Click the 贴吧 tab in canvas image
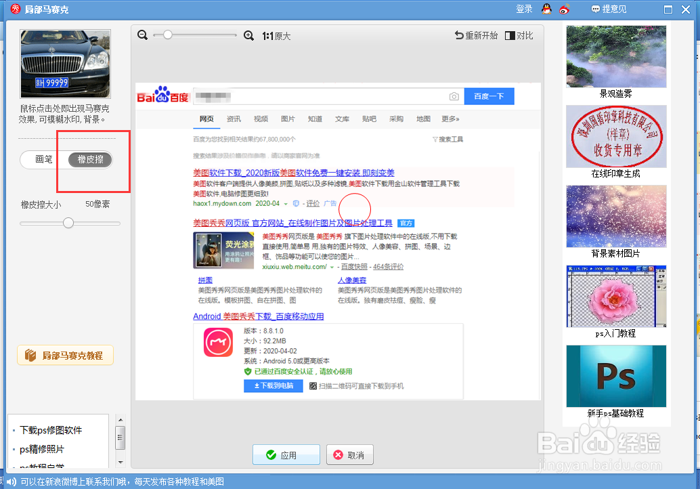This screenshot has width=700, height=489. [x=369, y=119]
